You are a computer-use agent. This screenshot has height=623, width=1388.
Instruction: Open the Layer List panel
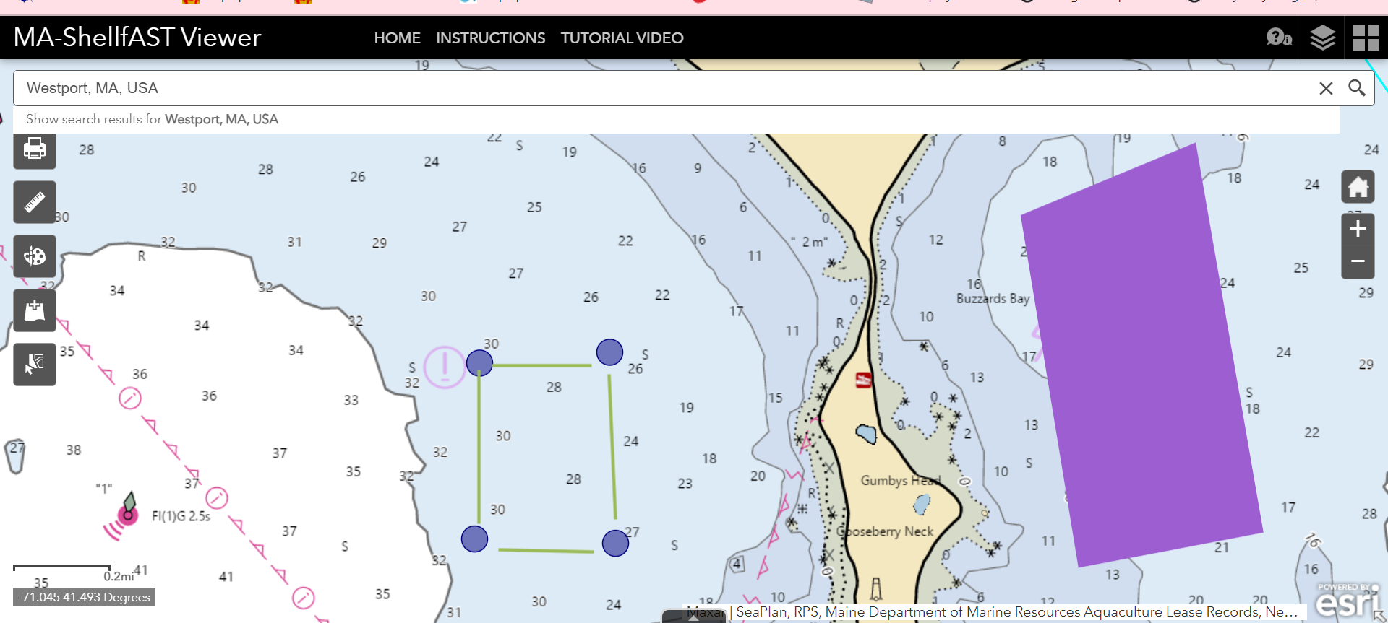click(1322, 38)
